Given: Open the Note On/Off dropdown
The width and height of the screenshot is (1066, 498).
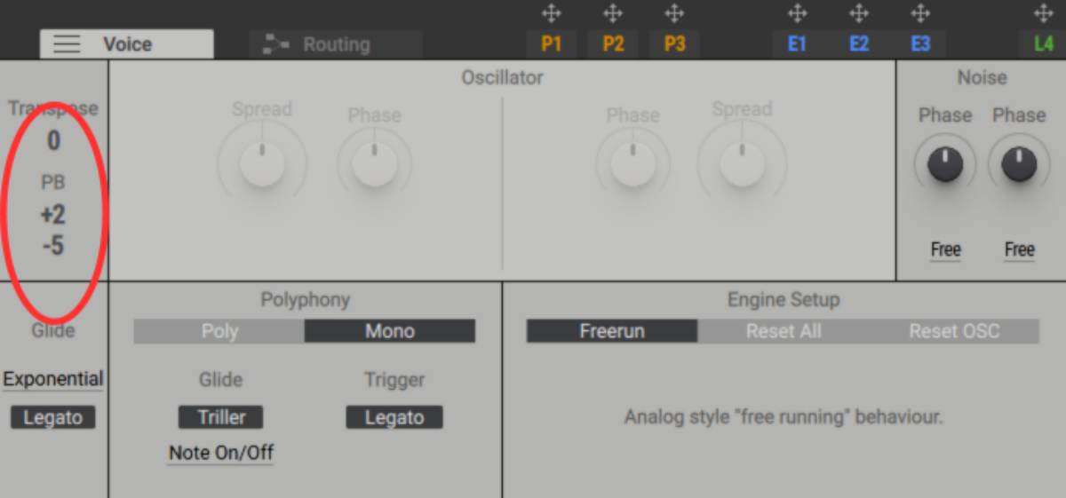Looking at the screenshot, I should click(220, 453).
